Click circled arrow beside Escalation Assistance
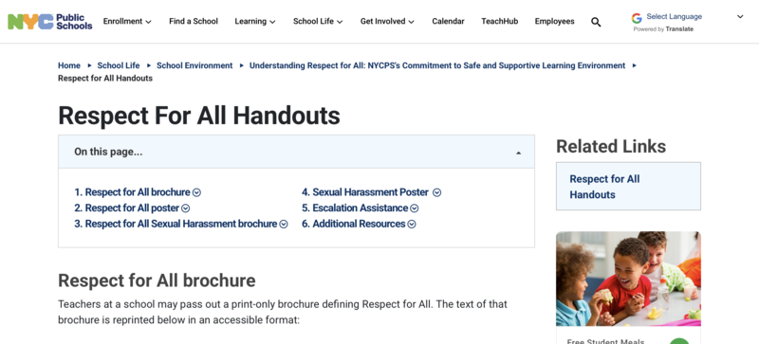Image resolution: width=759 pixels, height=344 pixels. click(x=415, y=208)
